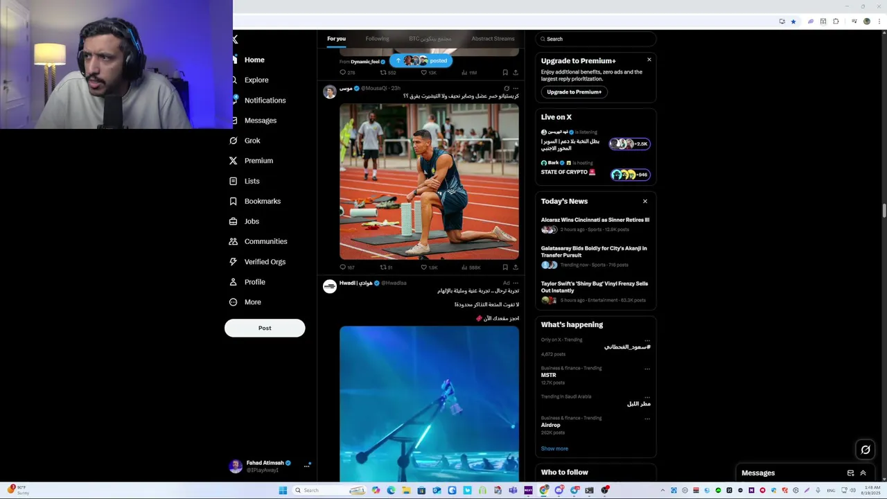Share the @MousaQi Ronaldo post
Image resolution: width=887 pixels, height=499 pixels.
[515, 267]
